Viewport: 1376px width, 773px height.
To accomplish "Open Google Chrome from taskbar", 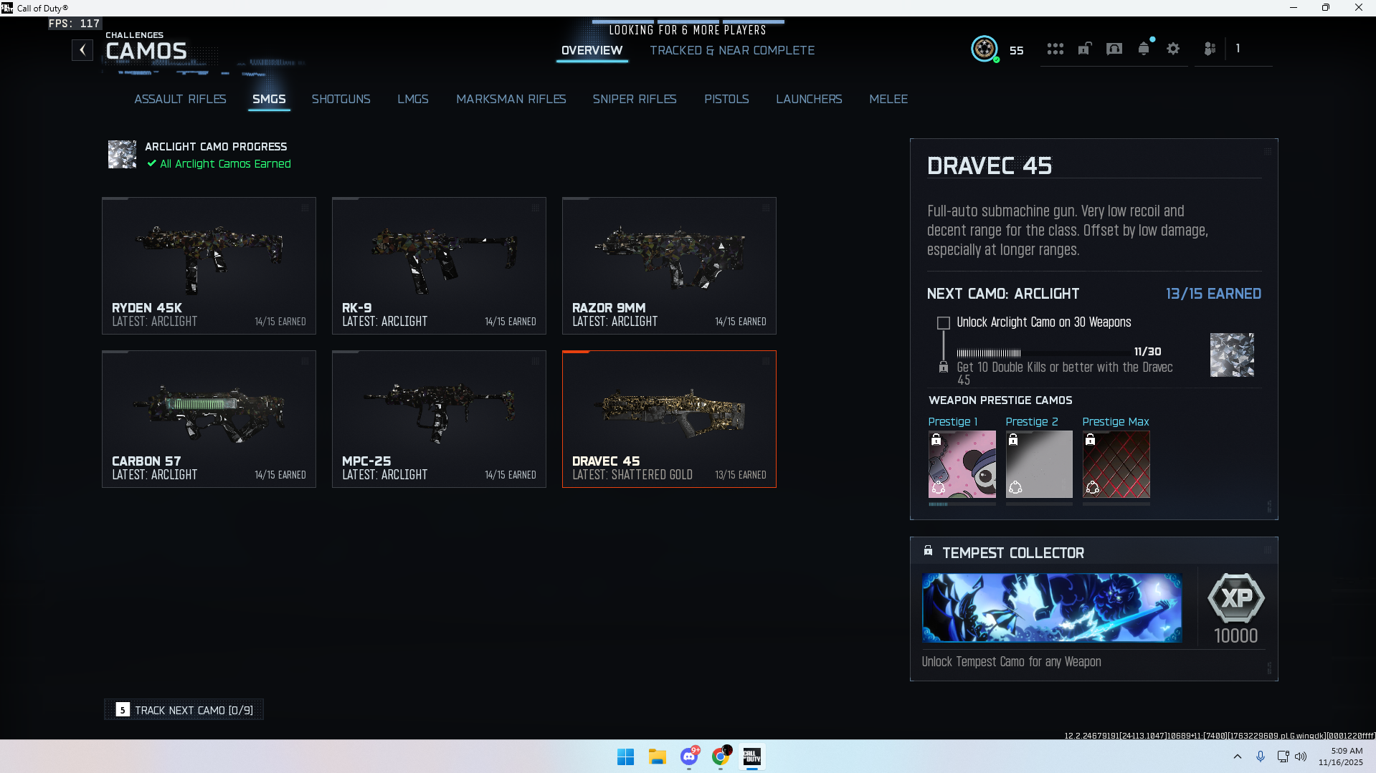I will point(721,757).
